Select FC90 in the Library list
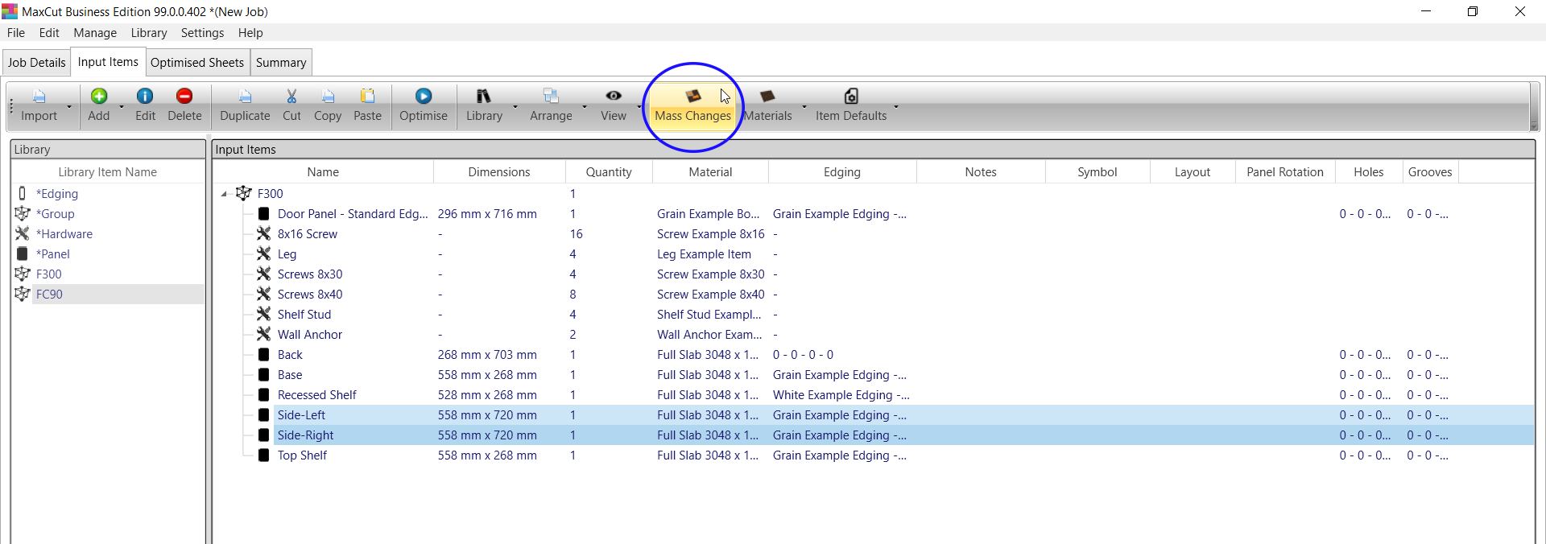Screen dimensions: 1546x544 [x=49, y=295]
